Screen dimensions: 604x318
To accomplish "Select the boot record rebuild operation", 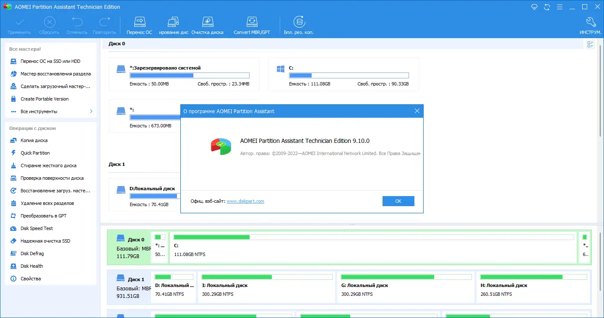I will click(50, 191).
